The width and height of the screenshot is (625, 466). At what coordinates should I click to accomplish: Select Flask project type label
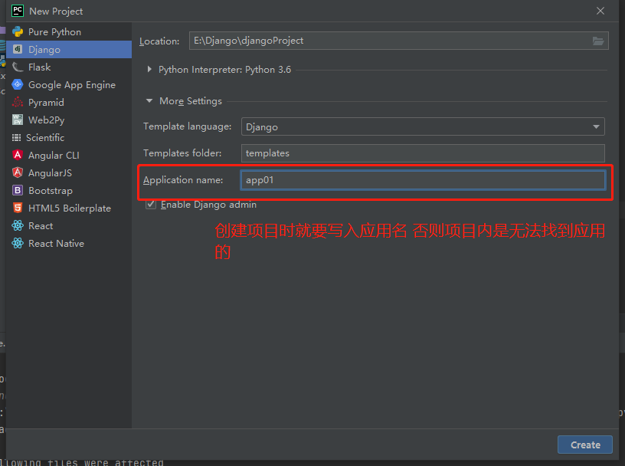point(40,67)
